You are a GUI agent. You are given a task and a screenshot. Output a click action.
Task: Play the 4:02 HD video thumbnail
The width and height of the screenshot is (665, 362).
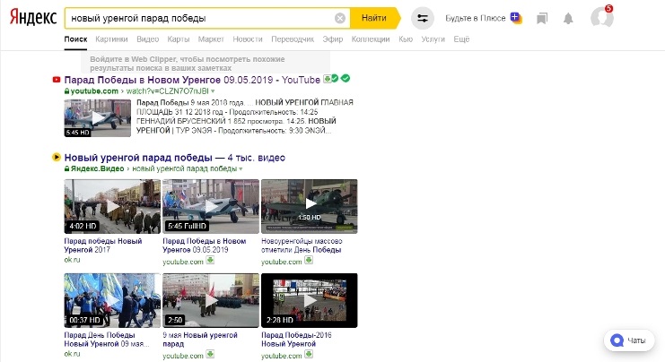[112, 206]
